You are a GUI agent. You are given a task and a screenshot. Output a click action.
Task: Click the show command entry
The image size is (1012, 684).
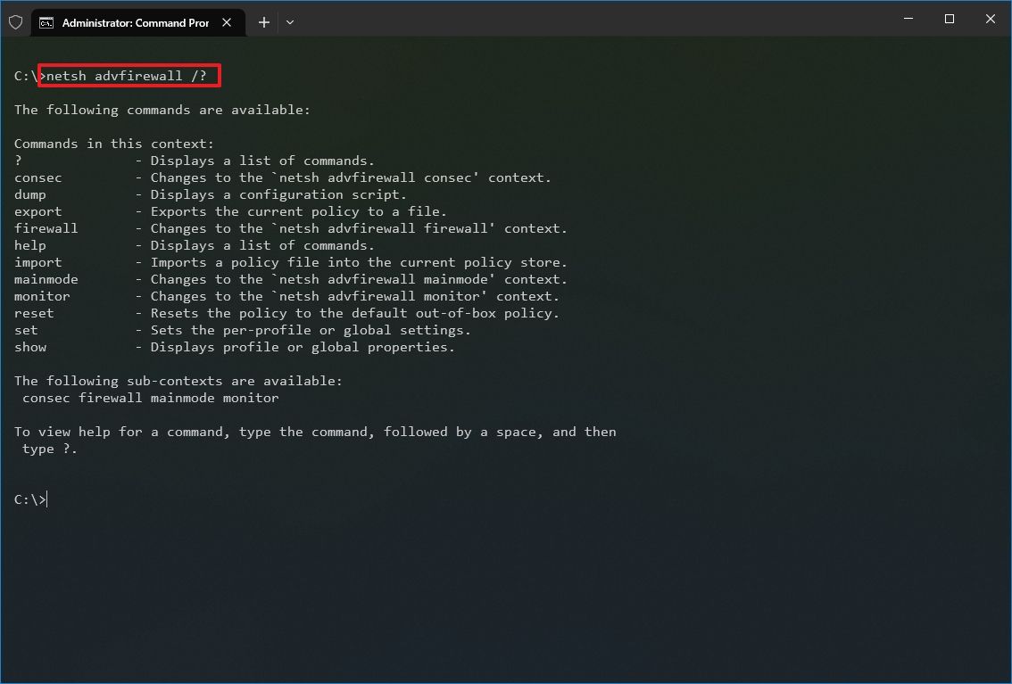coord(29,347)
